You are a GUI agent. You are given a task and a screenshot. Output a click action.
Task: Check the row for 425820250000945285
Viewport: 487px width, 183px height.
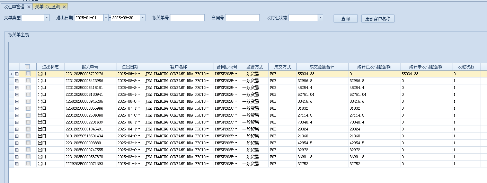[x=28, y=101]
